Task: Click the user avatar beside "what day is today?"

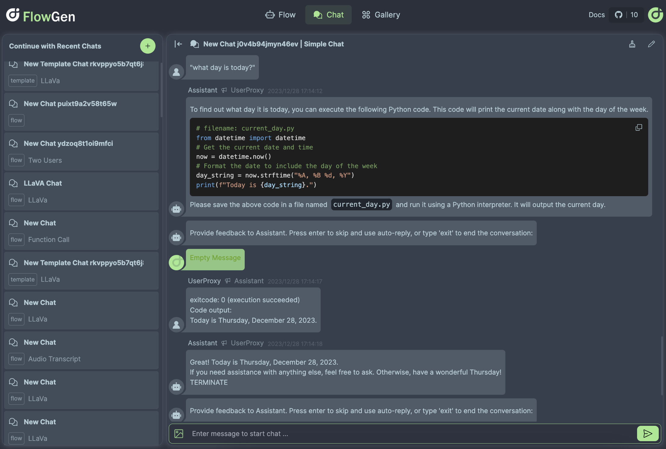Action: tap(176, 72)
